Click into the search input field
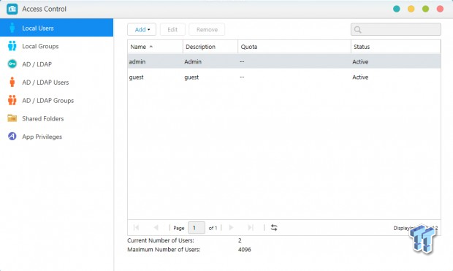 click(396, 29)
